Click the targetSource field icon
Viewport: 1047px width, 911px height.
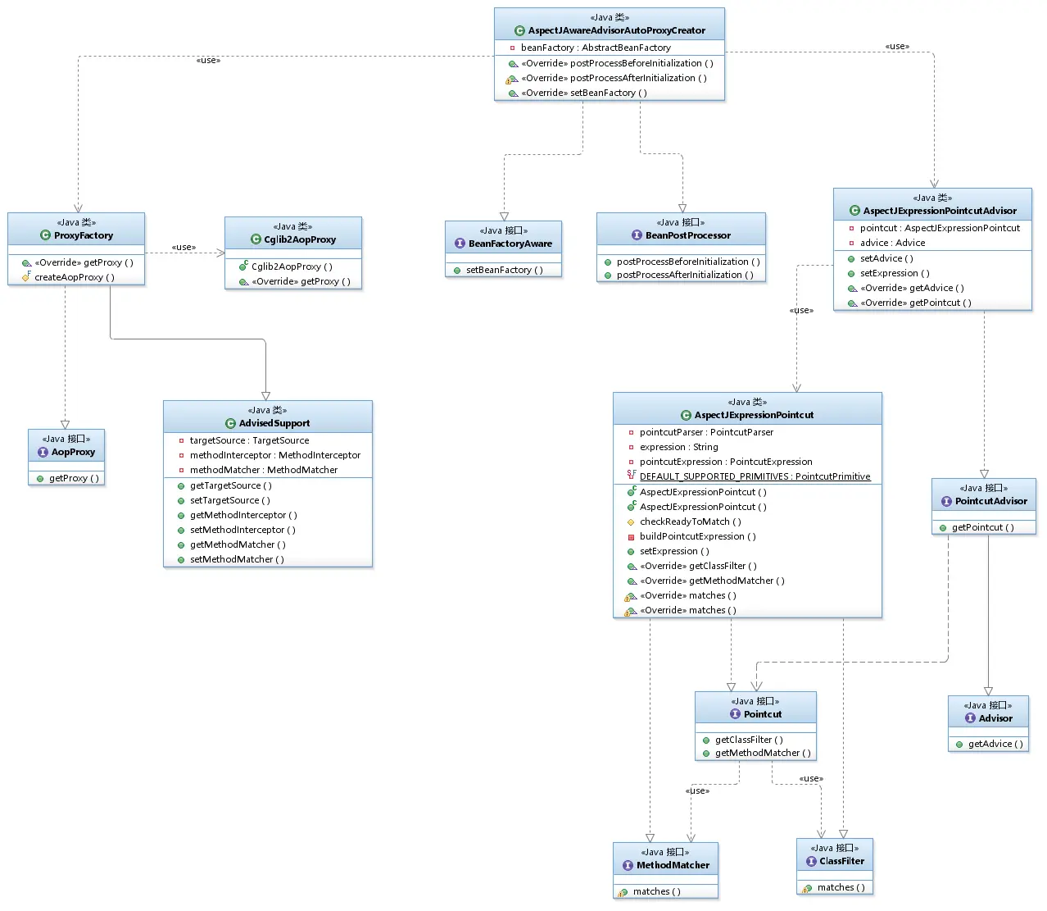pos(181,440)
